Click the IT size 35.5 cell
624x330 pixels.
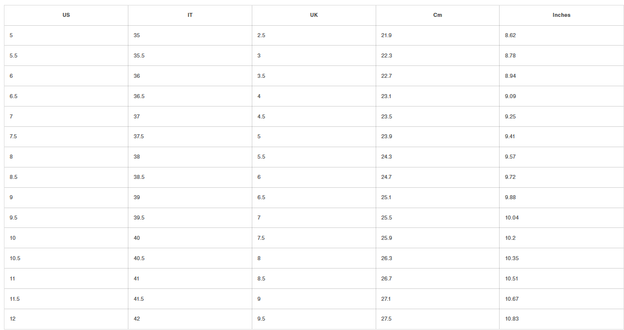point(139,56)
